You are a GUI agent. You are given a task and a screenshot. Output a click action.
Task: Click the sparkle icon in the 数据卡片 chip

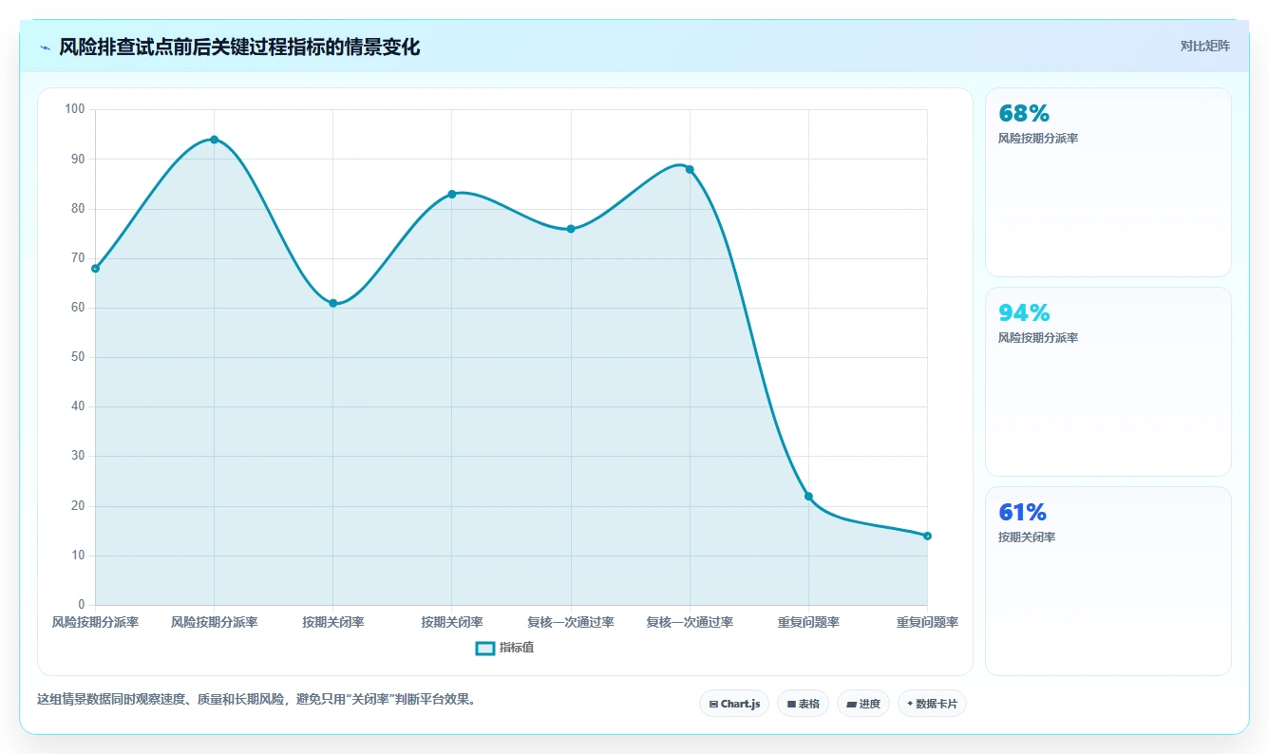pyautogui.click(x=910, y=704)
